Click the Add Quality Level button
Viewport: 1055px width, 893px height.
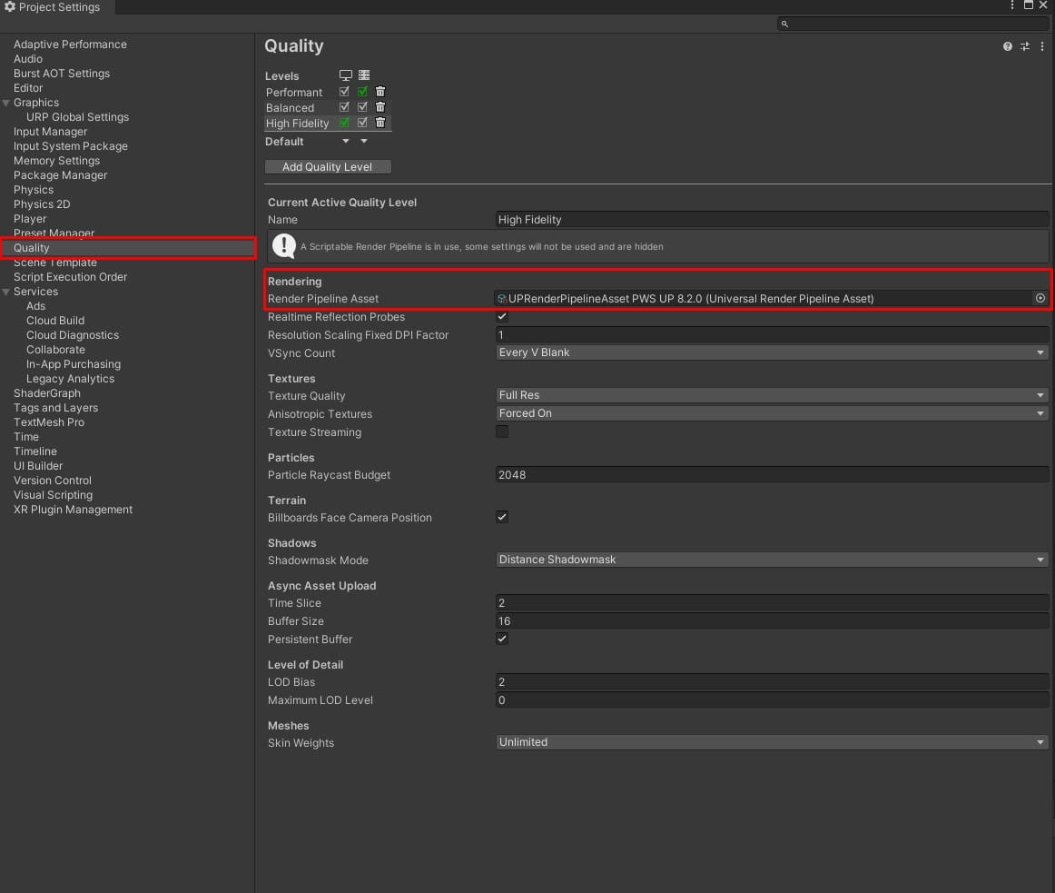328,167
